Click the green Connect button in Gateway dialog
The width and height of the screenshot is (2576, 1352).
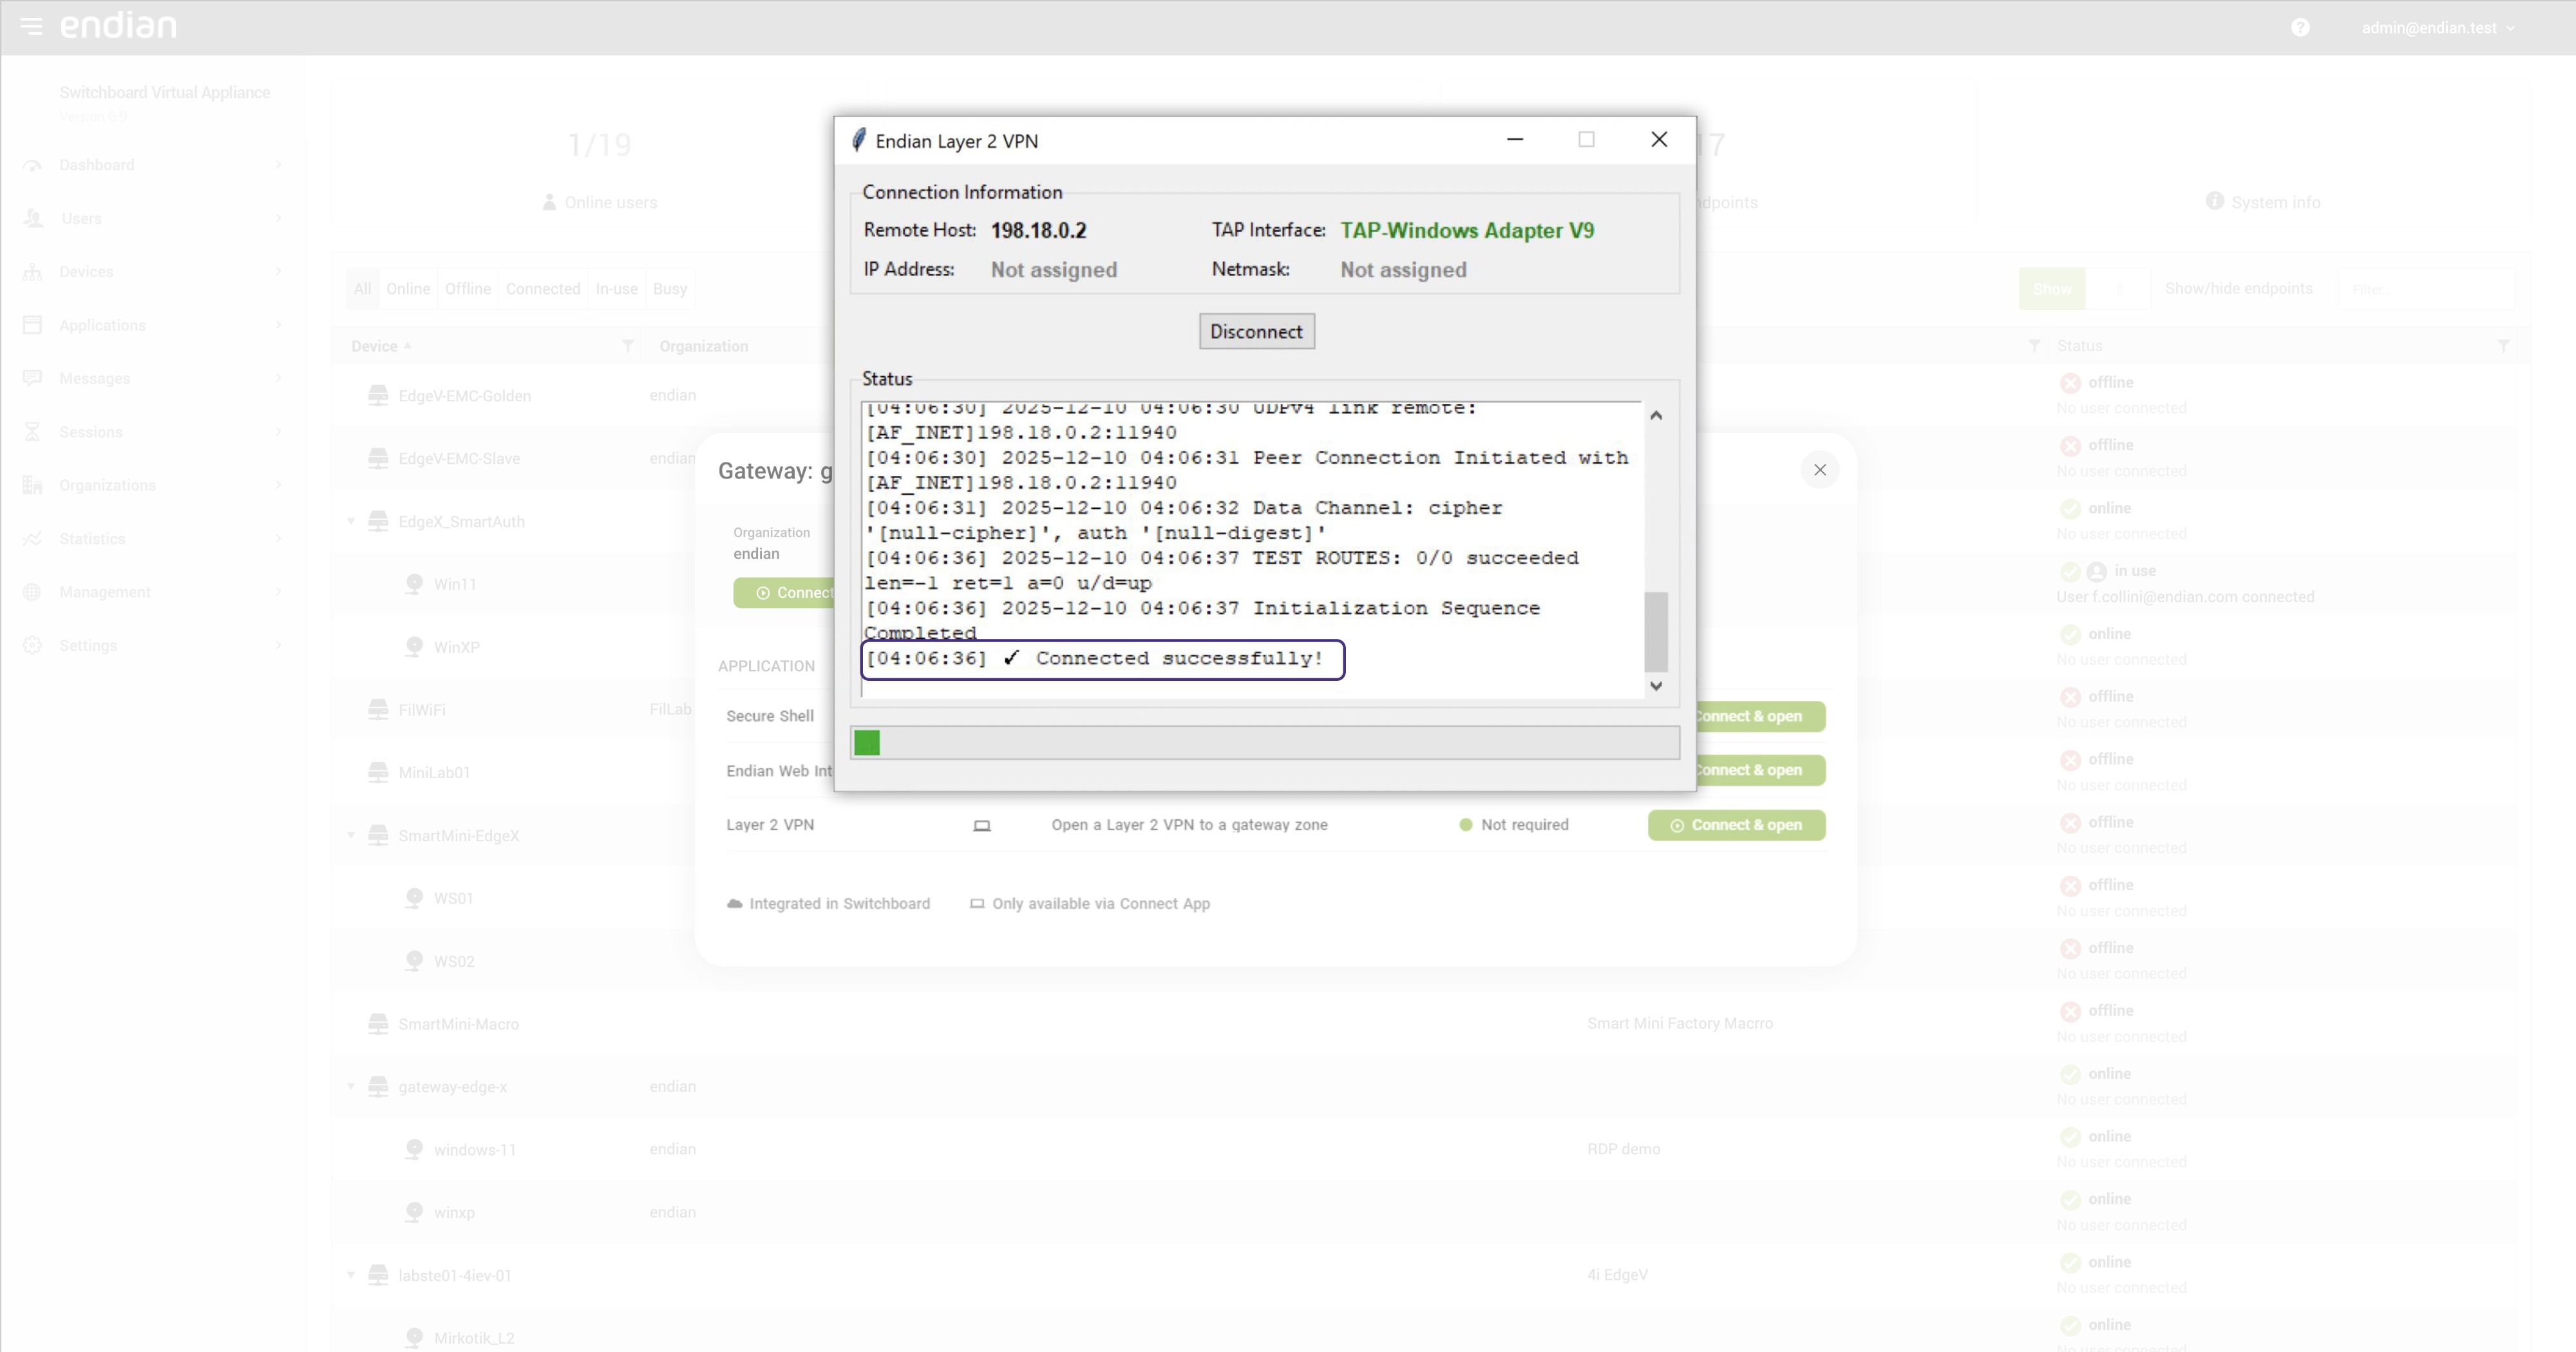pyautogui.click(x=784, y=593)
